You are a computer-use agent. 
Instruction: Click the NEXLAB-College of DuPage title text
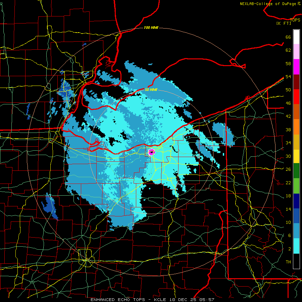click(270, 4)
